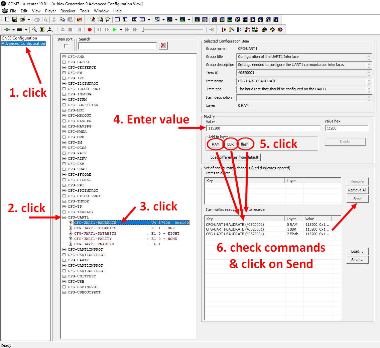Open the Map view icon
The image size is (380, 348).
(157, 20)
